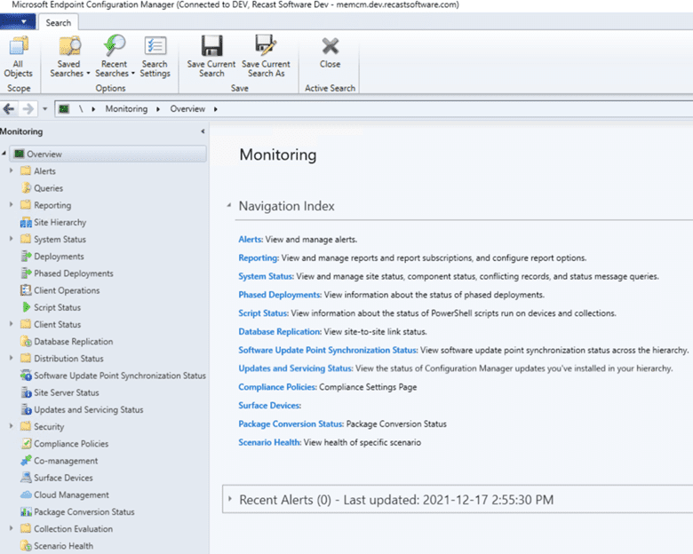Collapse the Navigation Index section

[x=229, y=206]
